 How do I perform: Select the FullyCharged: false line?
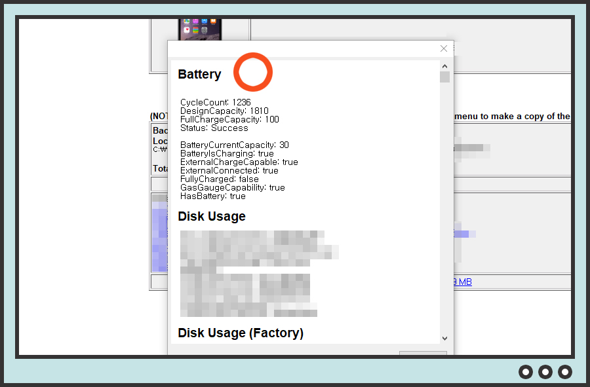[x=219, y=179]
